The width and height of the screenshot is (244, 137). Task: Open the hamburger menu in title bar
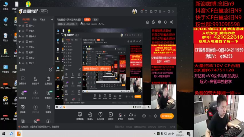pyautogui.click(x=160, y=12)
